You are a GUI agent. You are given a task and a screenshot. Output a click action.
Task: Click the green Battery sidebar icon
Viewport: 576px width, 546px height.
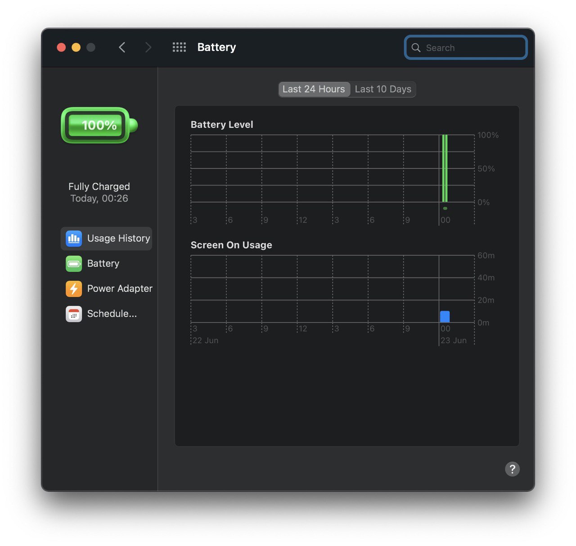point(74,263)
